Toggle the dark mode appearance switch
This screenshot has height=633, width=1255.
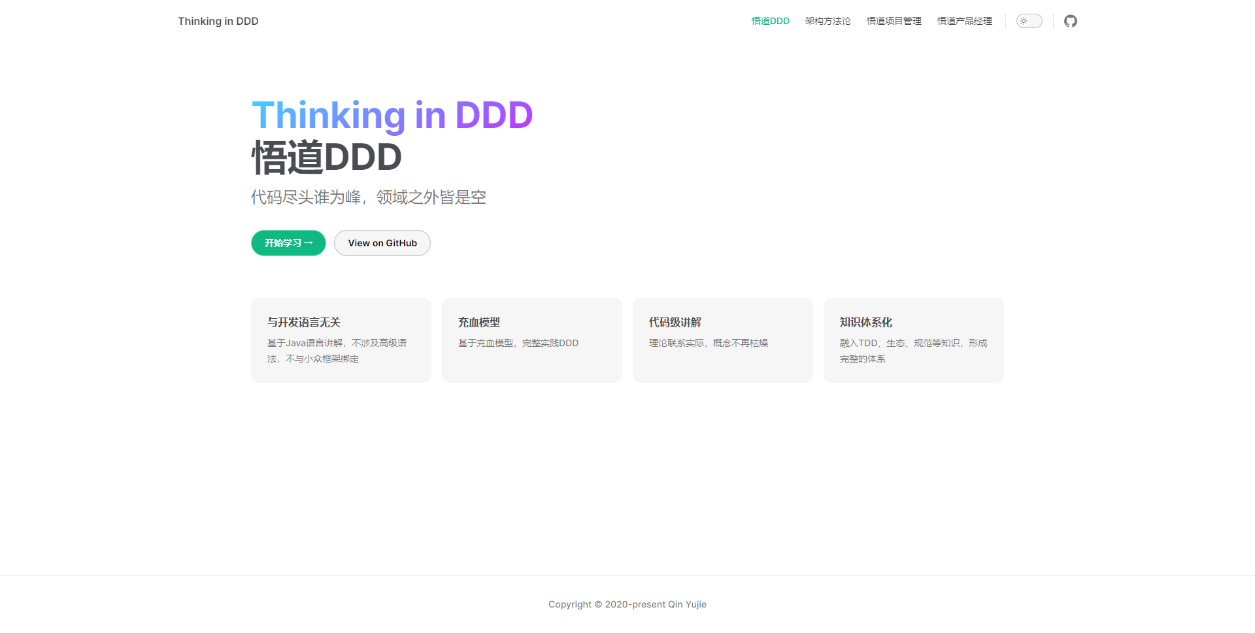coord(1029,21)
